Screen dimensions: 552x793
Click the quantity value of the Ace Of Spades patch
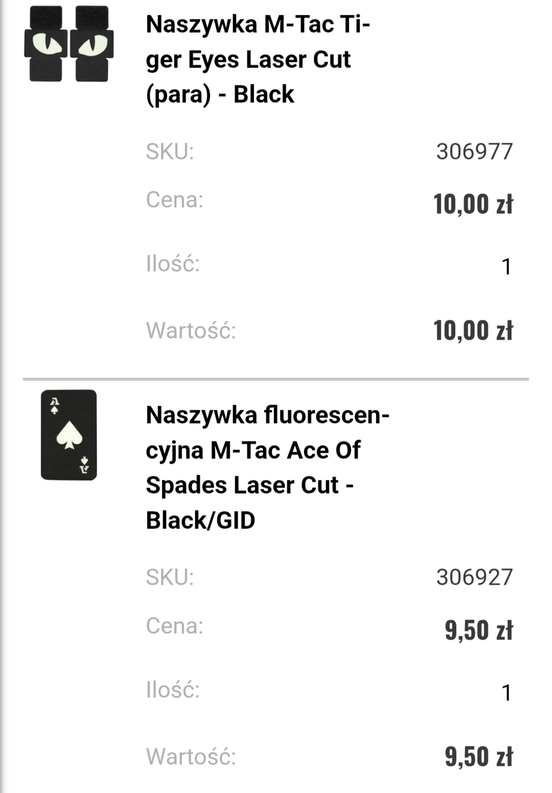(506, 693)
